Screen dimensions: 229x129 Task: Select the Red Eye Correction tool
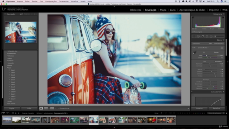click(203, 36)
